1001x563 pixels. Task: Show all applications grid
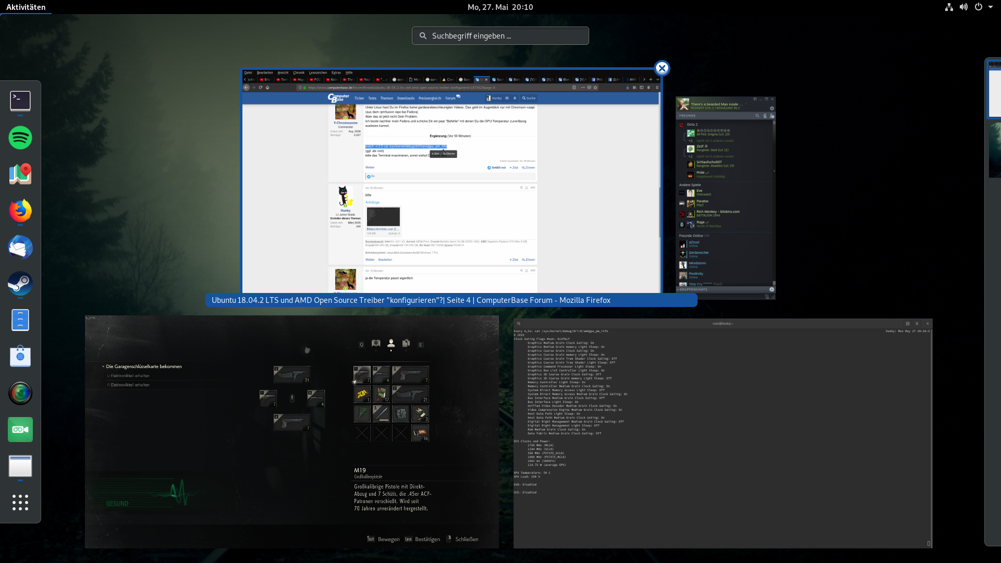(x=20, y=503)
